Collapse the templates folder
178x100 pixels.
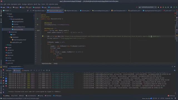point(9,37)
